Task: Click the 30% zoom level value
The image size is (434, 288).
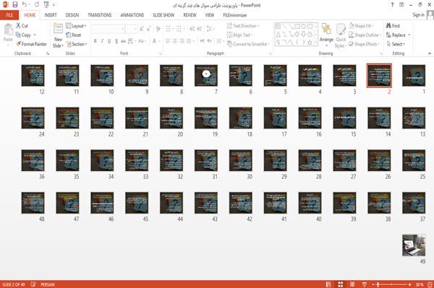Action: pos(420,284)
